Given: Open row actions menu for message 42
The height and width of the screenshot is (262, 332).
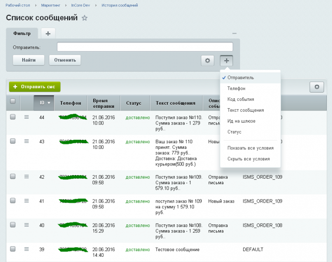Looking at the screenshot, I should click(26, 177).
